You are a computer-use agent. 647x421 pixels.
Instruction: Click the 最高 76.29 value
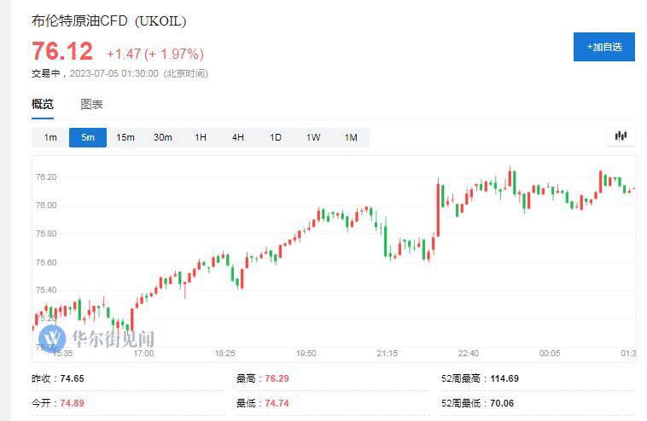(x=277, y=378)
